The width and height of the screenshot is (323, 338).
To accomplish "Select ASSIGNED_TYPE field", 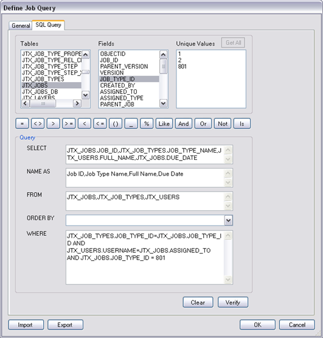I will 129,98.
